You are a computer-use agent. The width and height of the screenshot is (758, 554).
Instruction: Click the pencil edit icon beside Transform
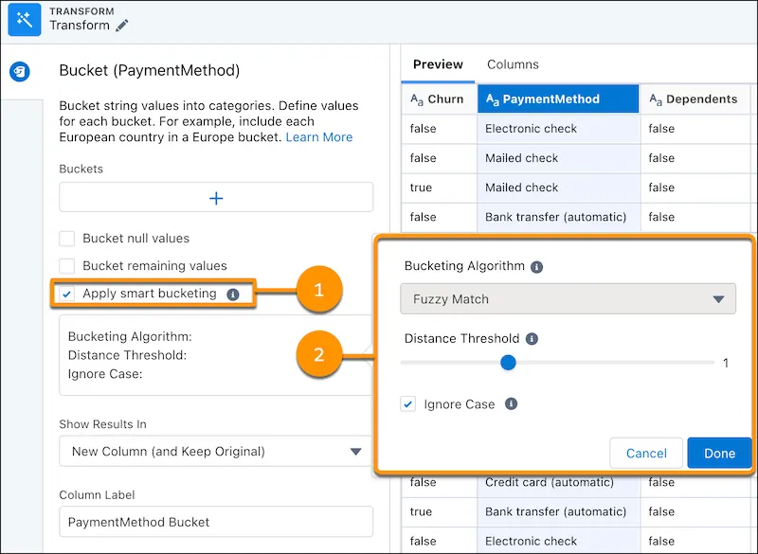(x=122, y=27)
